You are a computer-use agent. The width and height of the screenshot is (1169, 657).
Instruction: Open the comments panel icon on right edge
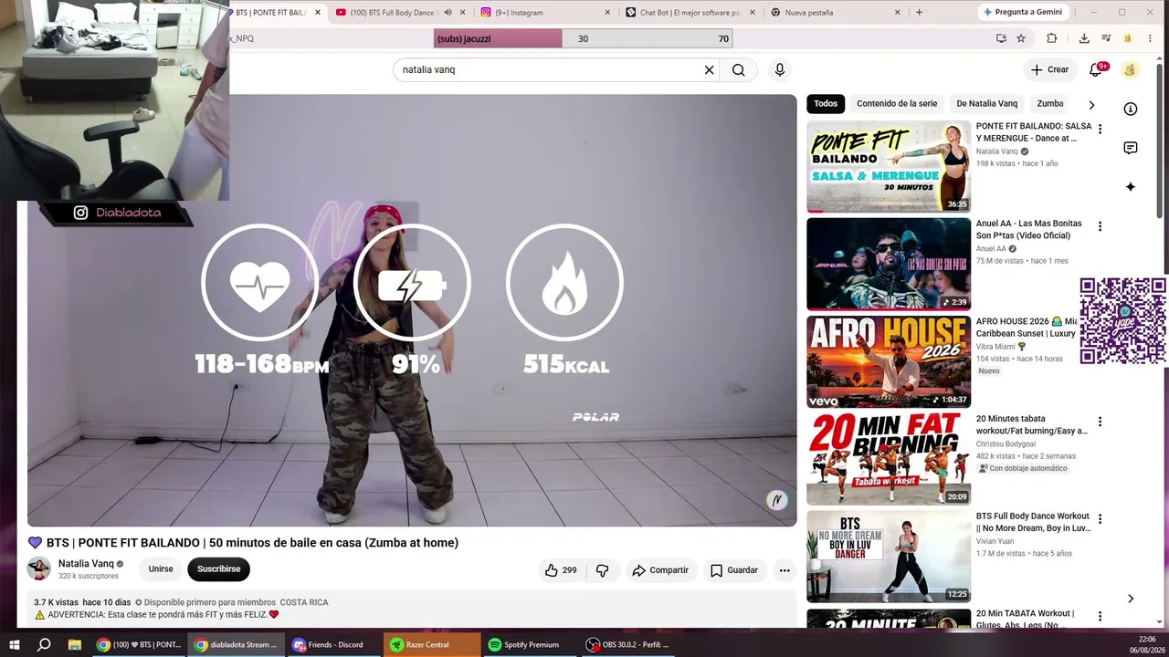pos(1131,148)
